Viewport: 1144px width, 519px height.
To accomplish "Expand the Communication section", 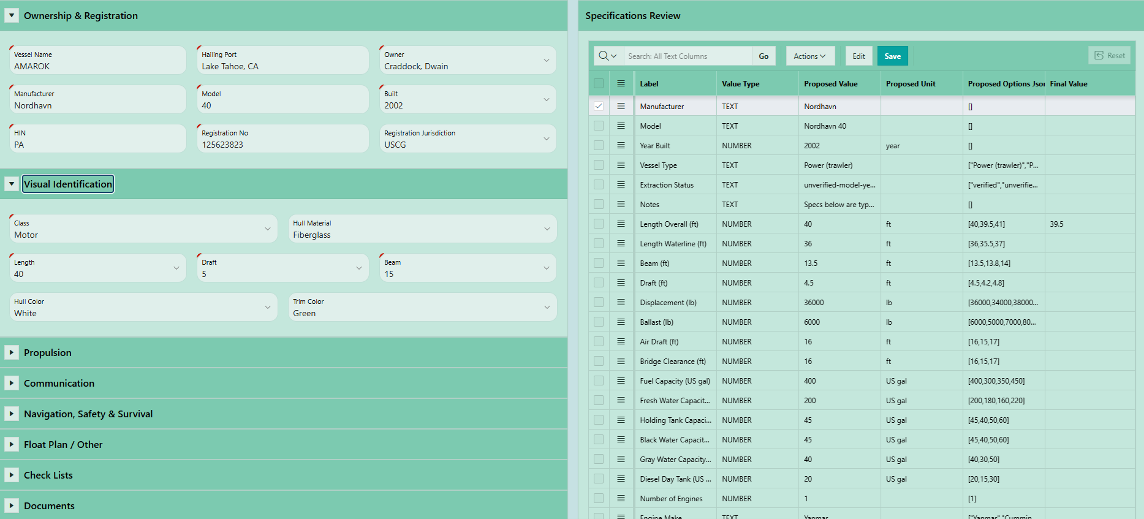I will point(11,383).
